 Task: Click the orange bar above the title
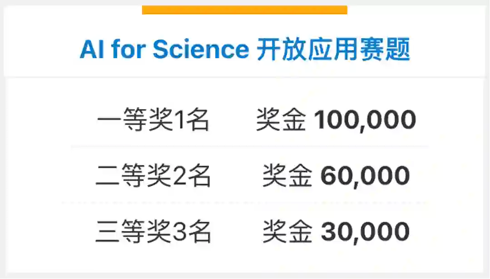coord(244,10)
